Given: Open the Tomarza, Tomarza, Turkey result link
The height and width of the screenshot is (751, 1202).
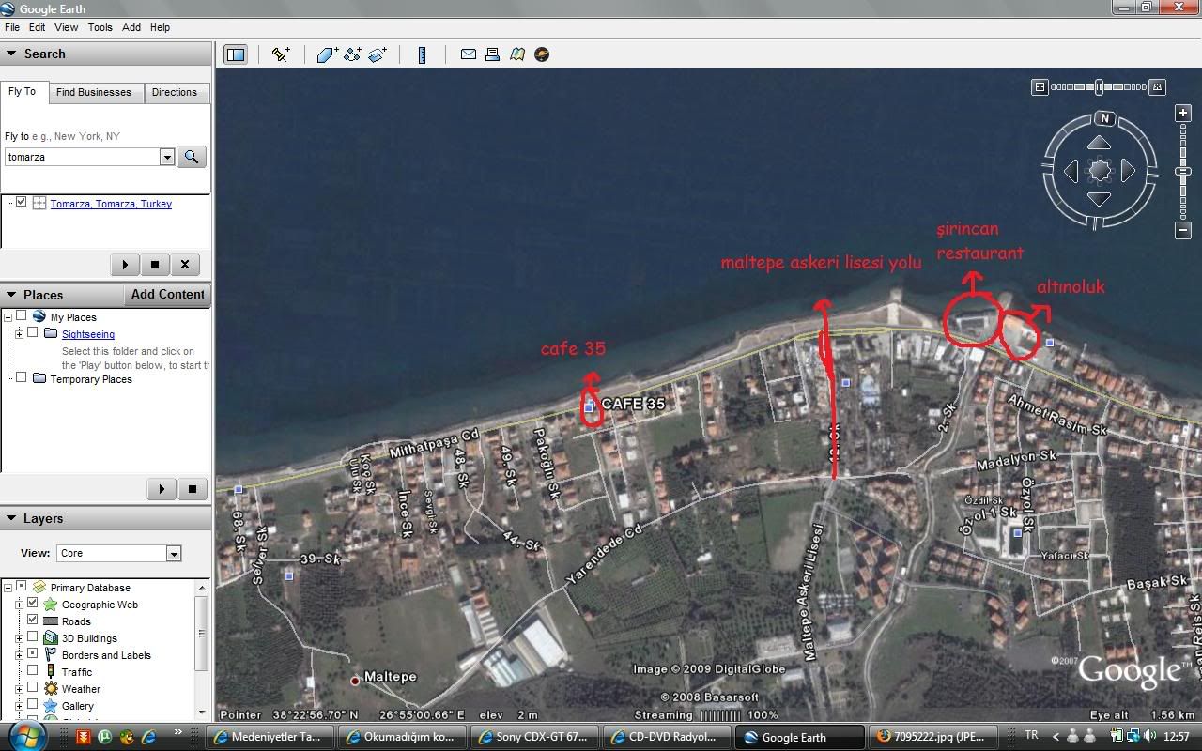Looking at the screenshot, I should 111,204.
